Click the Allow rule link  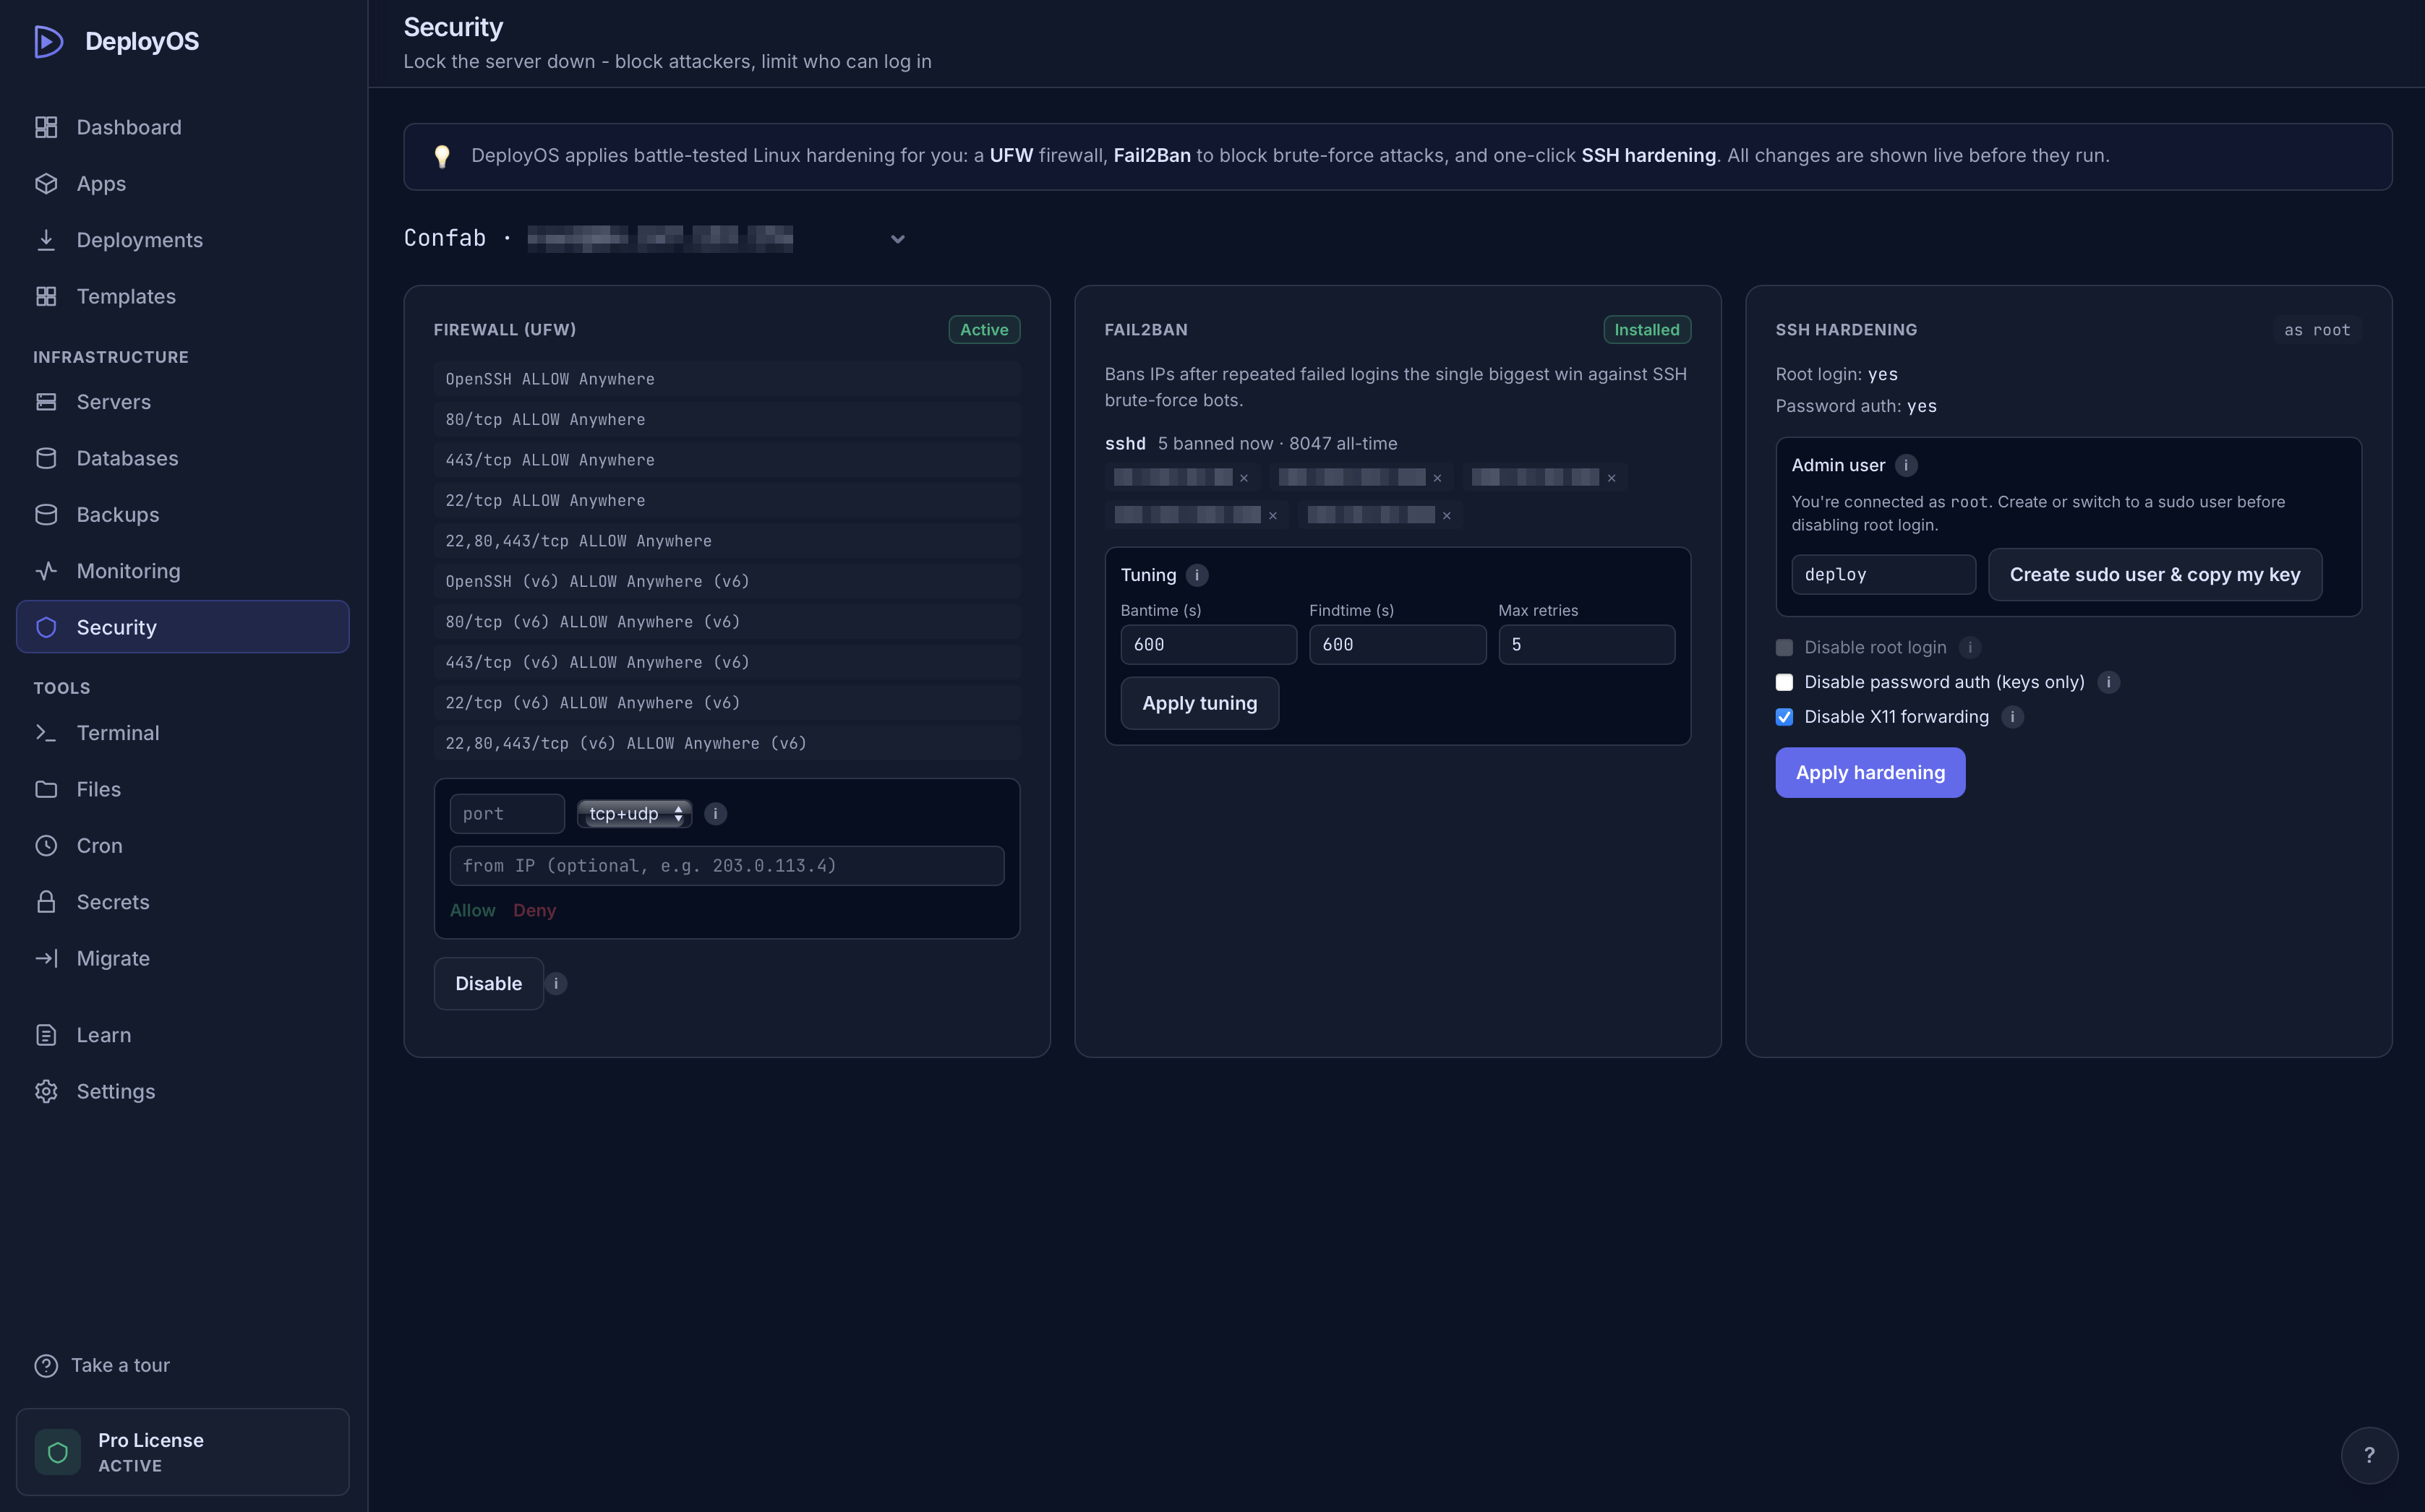(x=472, y=910)
